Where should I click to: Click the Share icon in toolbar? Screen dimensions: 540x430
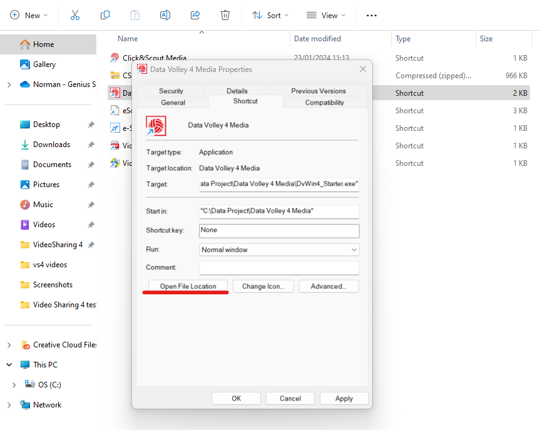[195, 16]
